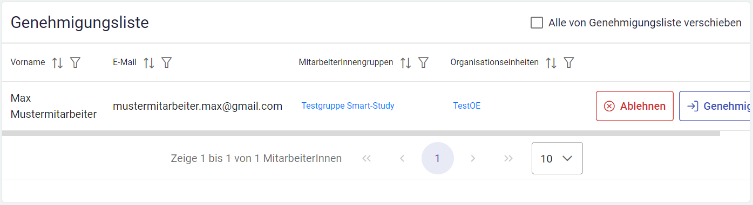This screenshot has height=205, width=753.
Task: Open the E-Mail column filter
Action: pyautogui.click(x=167, y=63)
